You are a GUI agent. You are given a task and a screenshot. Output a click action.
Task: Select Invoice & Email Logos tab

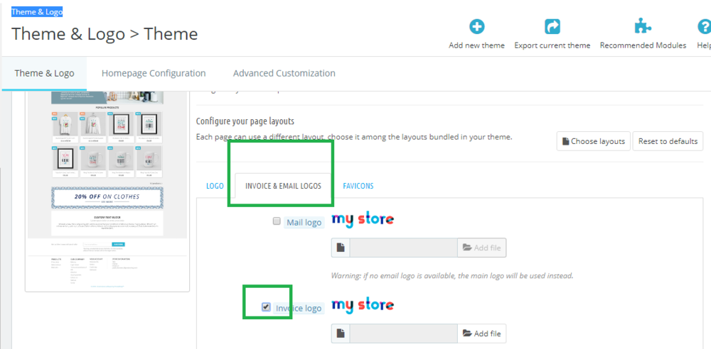(284, 186)
